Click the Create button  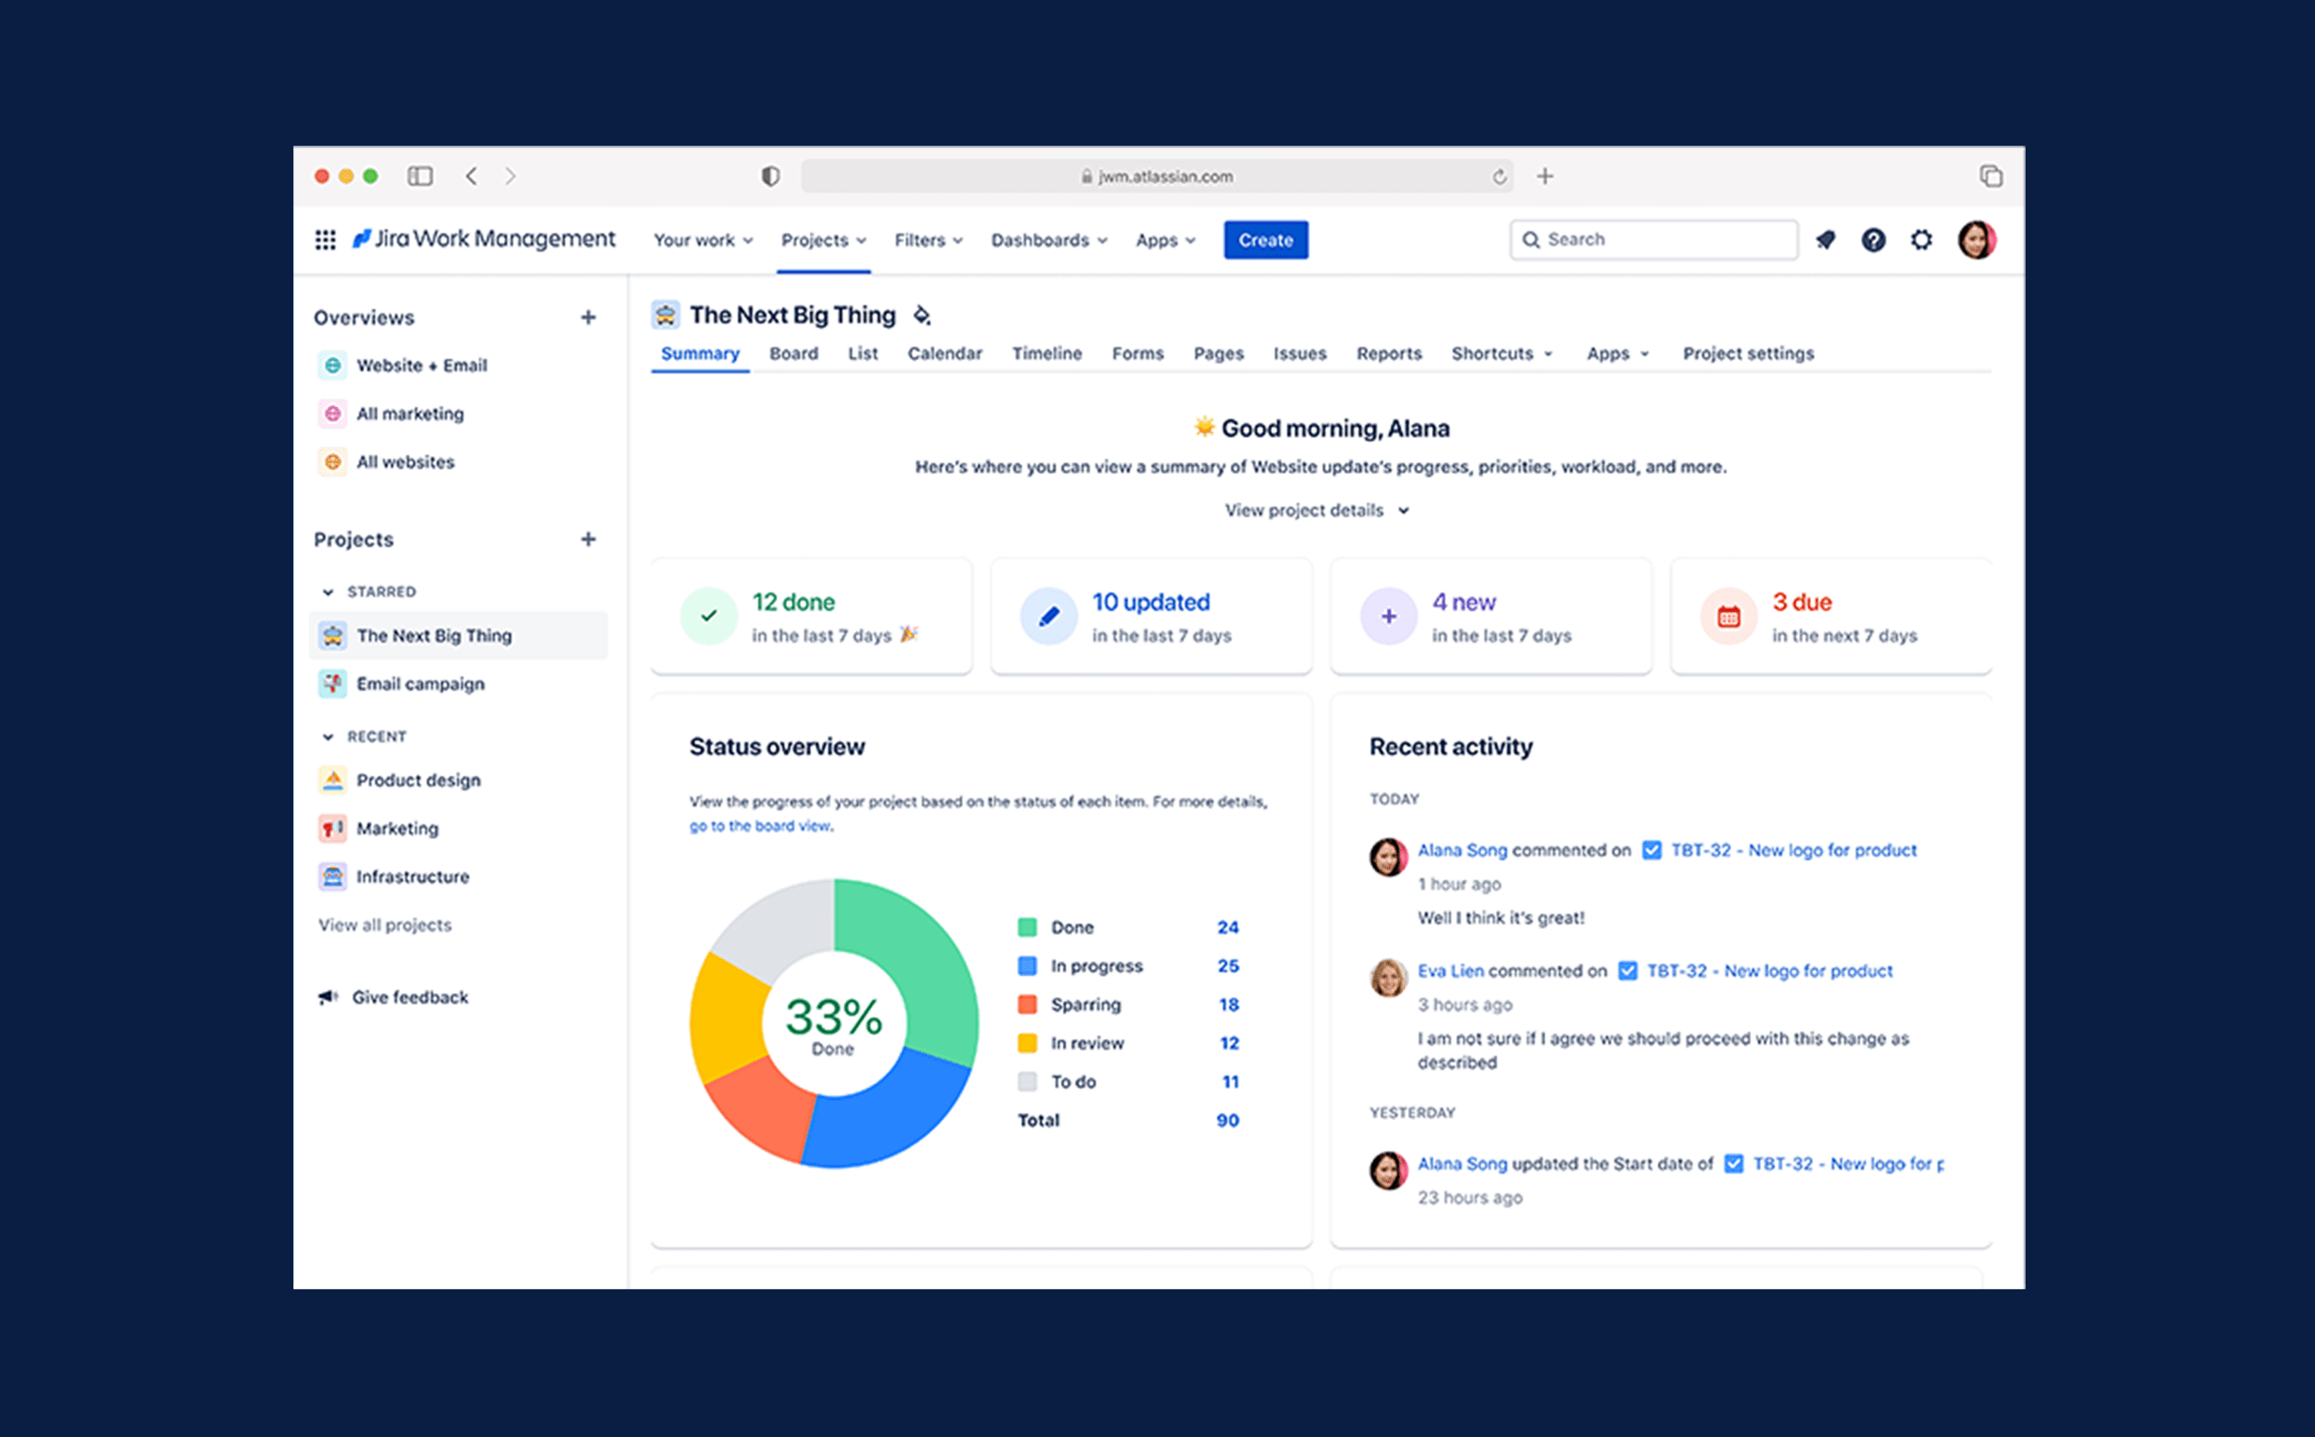click(x=1266, y=239)
